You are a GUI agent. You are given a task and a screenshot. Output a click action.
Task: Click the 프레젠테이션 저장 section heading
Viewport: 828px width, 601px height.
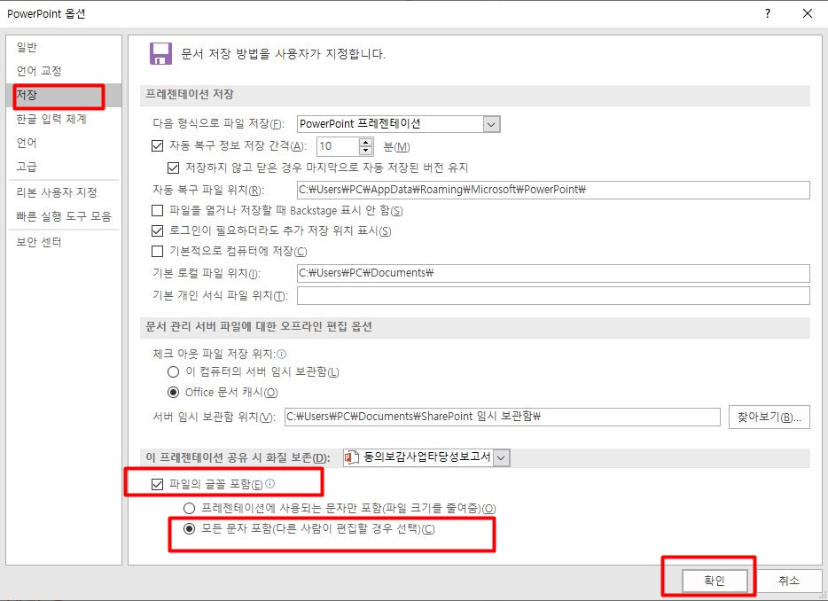click(x=190, y=94)
